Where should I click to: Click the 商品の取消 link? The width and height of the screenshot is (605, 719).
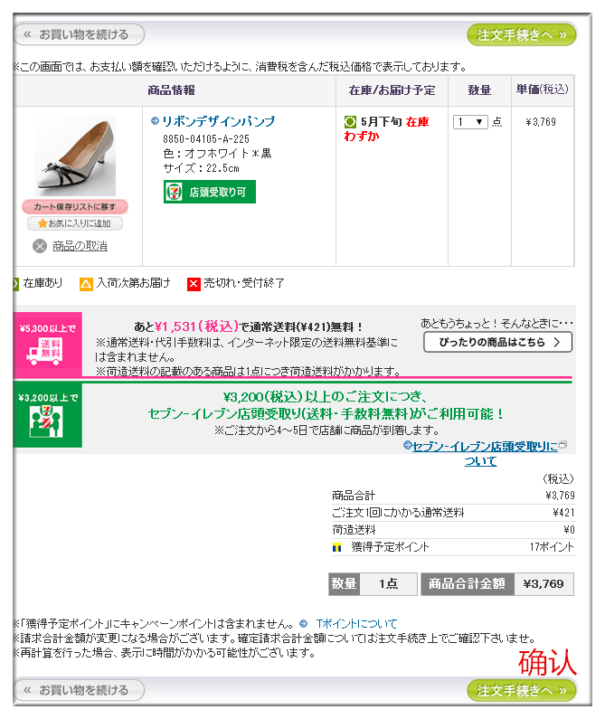tap(80, 246)
